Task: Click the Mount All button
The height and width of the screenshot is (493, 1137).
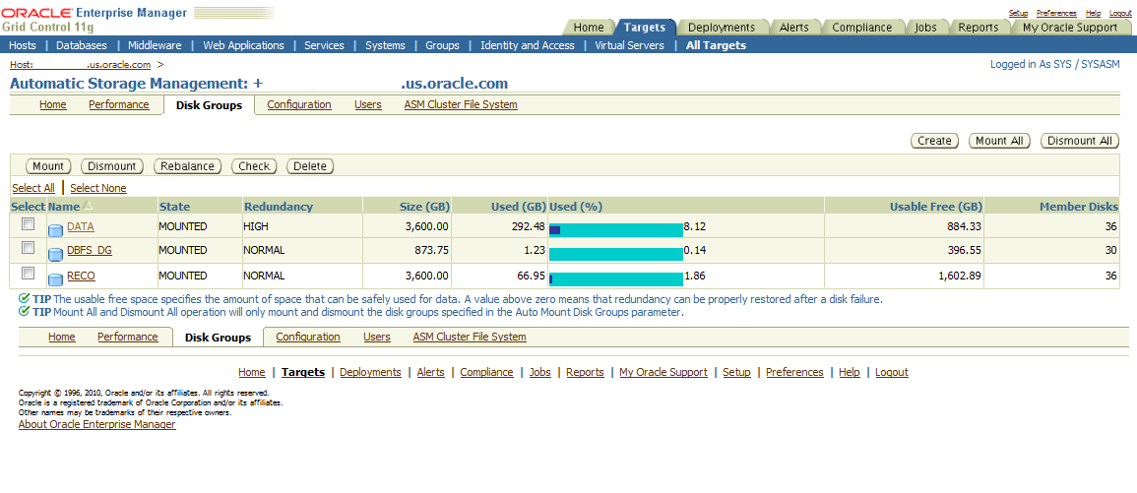Action: pyautogui.click(x=998, y=141)
